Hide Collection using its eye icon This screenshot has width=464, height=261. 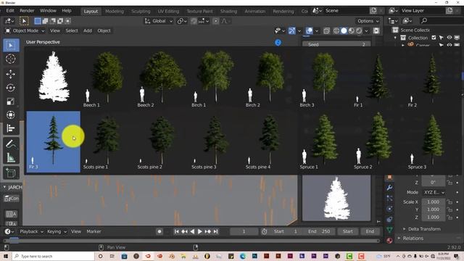pyautogui.click(x=449, y=38)
